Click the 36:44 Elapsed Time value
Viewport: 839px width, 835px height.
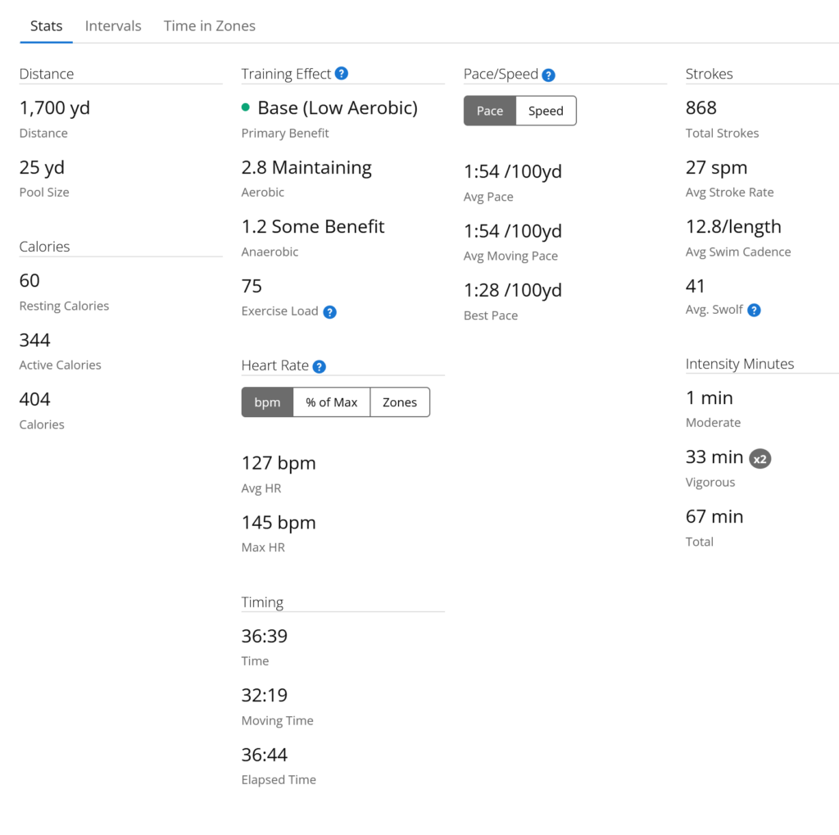(265, 755)
